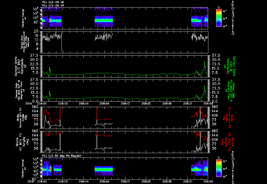Click the '208:15' tick on middle time axis
The width and height of the screenshot is (267, 184).
coord(146,103)
